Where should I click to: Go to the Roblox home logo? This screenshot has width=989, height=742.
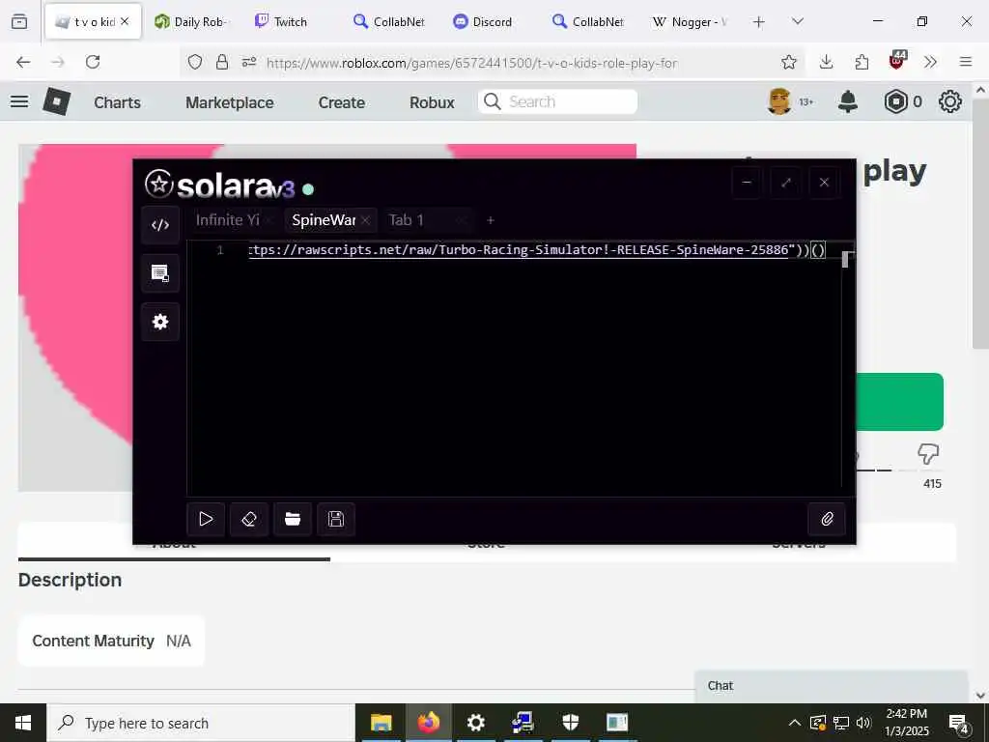tap(57, 101)
